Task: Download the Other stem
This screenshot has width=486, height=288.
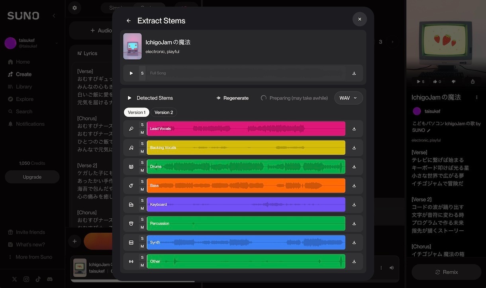Action: tap(354, 261)
